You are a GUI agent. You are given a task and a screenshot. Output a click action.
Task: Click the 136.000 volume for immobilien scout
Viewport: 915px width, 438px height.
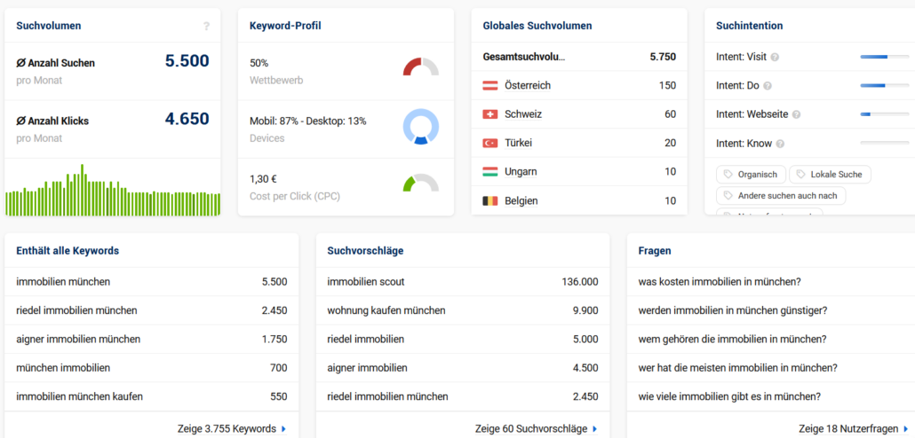[x=580, y=282]
